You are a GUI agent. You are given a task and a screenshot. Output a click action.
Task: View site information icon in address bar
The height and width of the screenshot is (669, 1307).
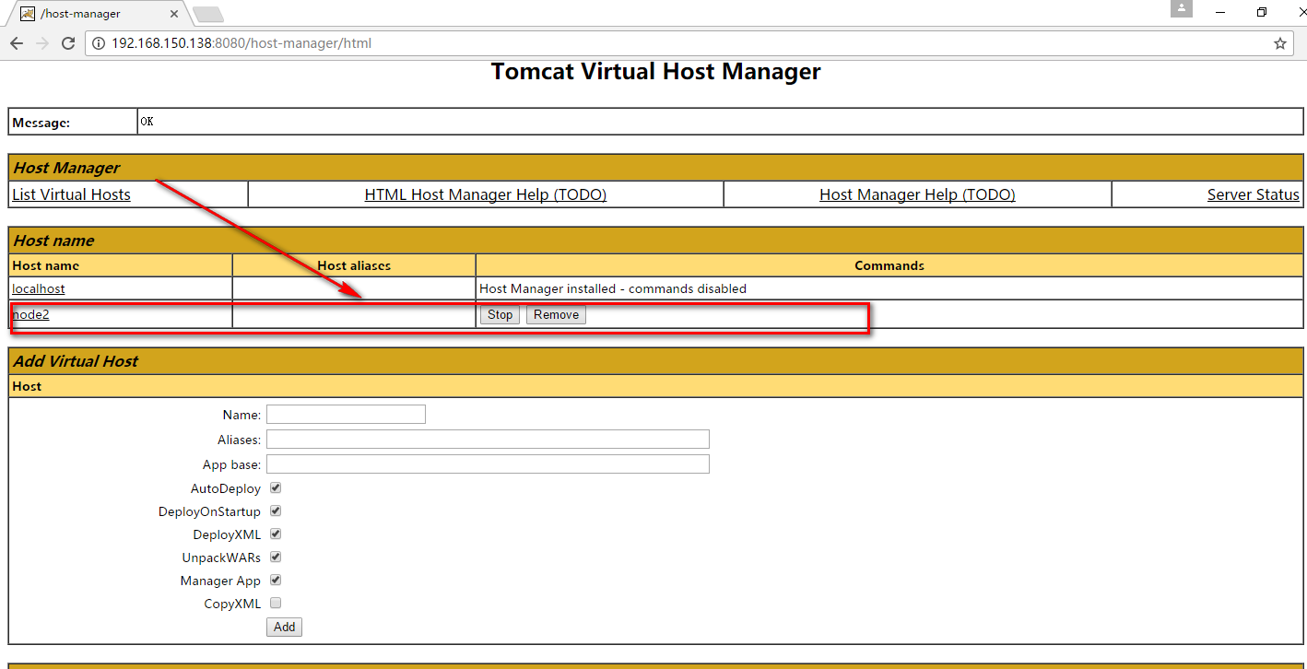pos(100,43)
